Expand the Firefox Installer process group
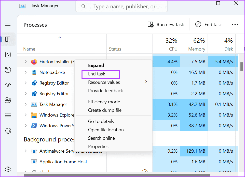Screen dimensions: 245x177 pyautogui.click(x=26, y=62)
